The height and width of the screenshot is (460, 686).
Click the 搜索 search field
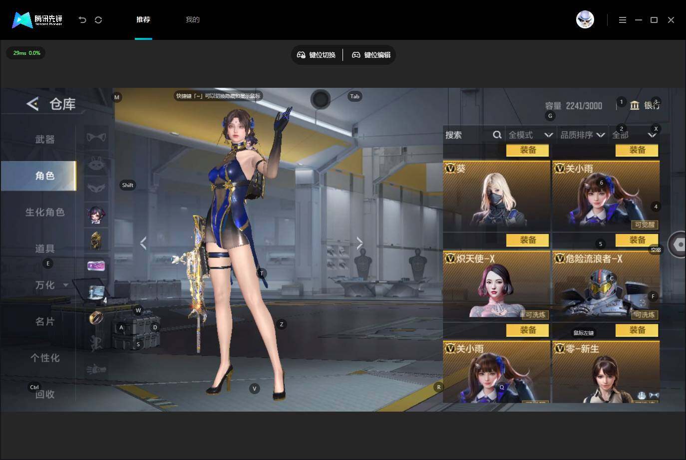[x=473, y=135]
